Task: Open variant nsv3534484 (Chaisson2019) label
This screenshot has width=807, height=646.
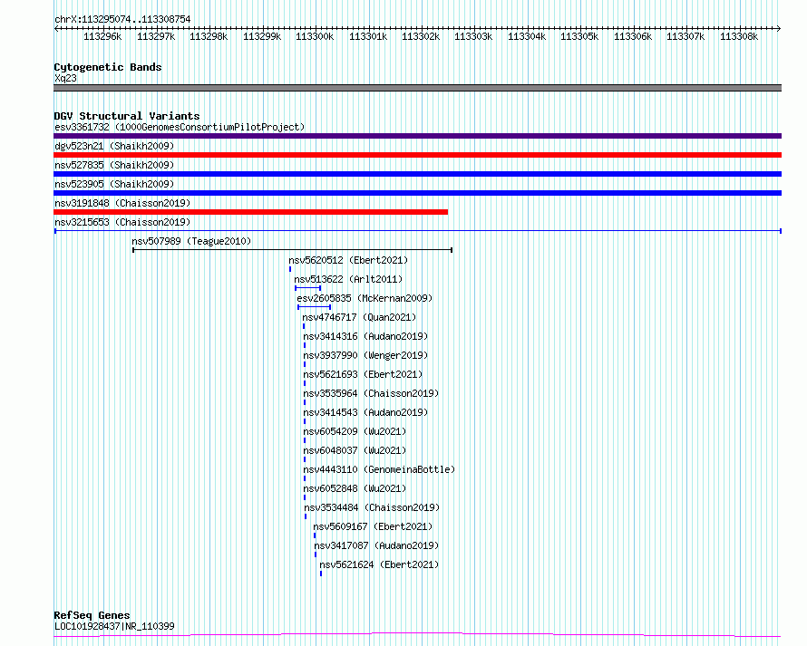Action: click(372, 507)
